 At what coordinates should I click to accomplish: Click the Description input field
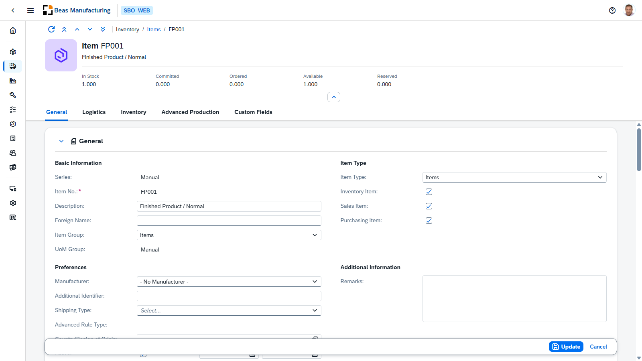click(229, 206)
